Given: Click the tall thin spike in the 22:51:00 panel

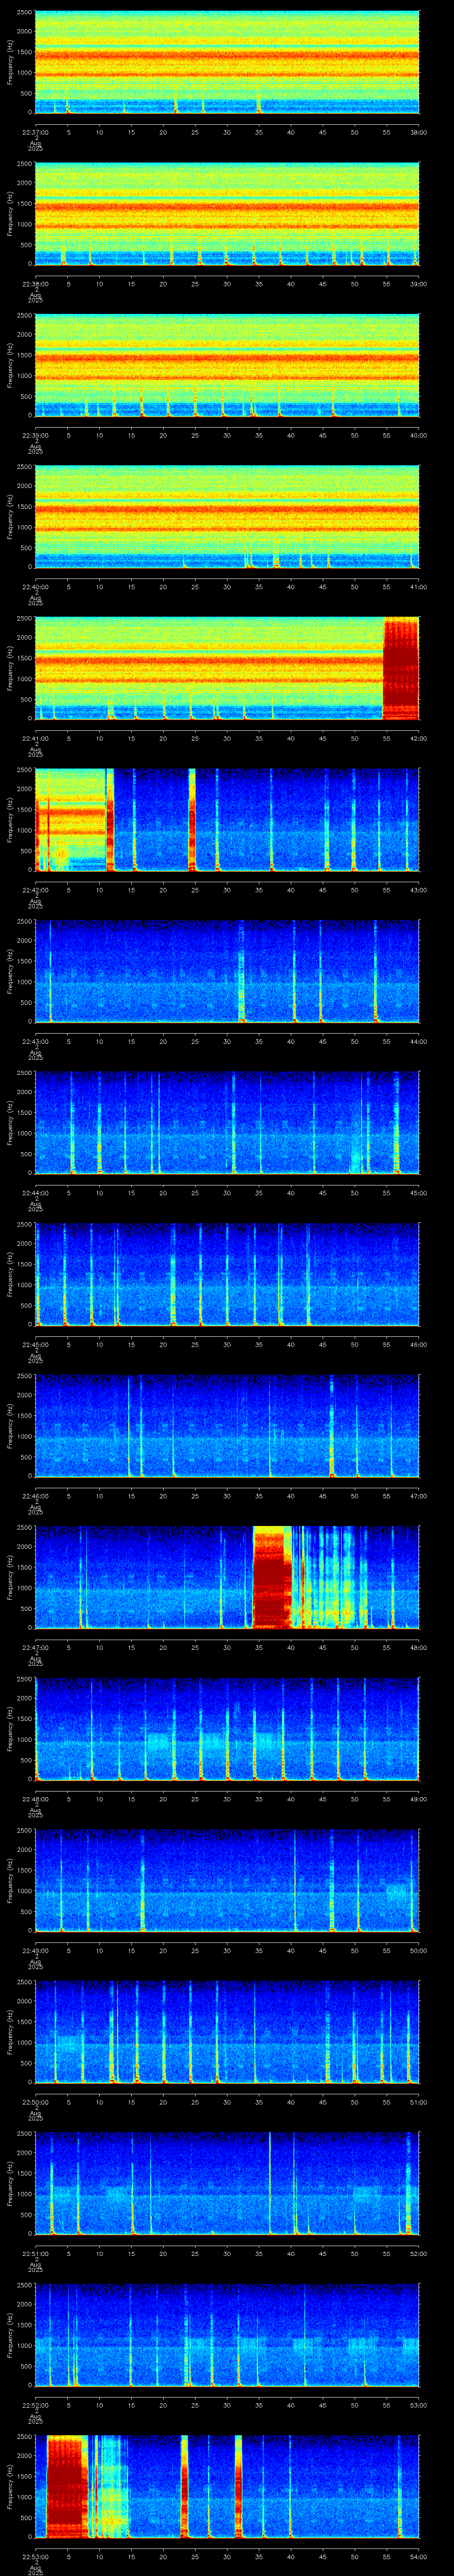Looking at the screenshot, I should [270, 2184].
